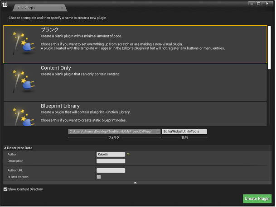
Task: Click the Description input field
Action: click(x=111, y=161)
